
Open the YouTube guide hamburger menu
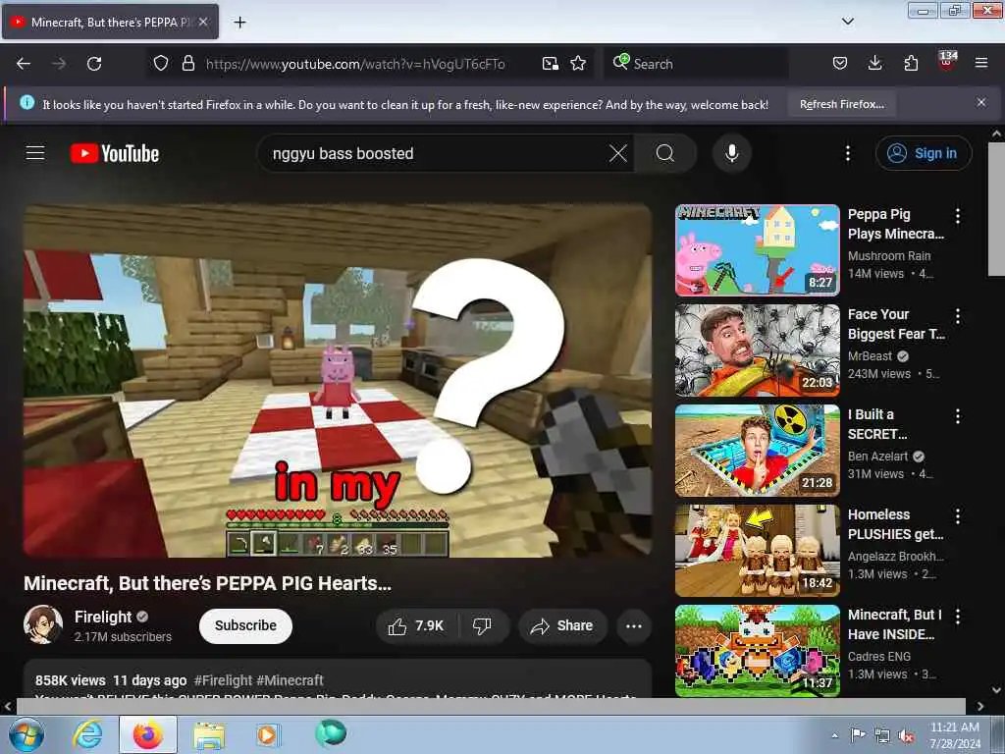[35, 153]
